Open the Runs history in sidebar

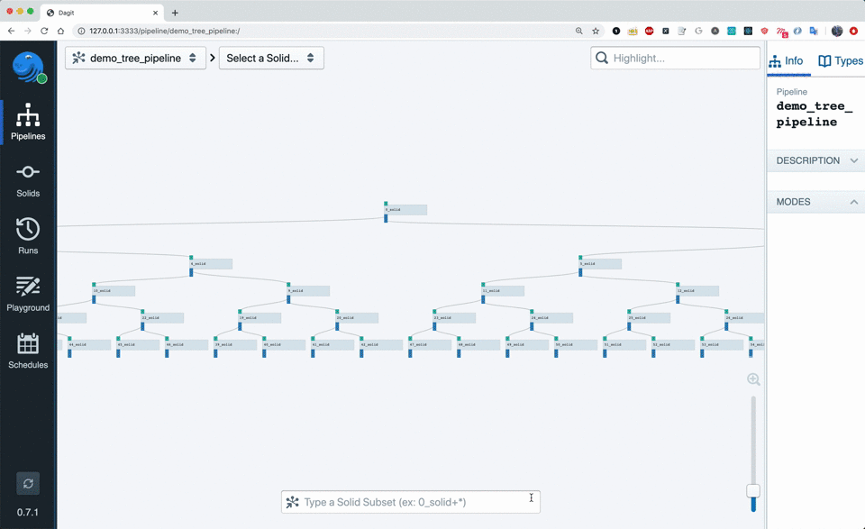click(28, 236)
